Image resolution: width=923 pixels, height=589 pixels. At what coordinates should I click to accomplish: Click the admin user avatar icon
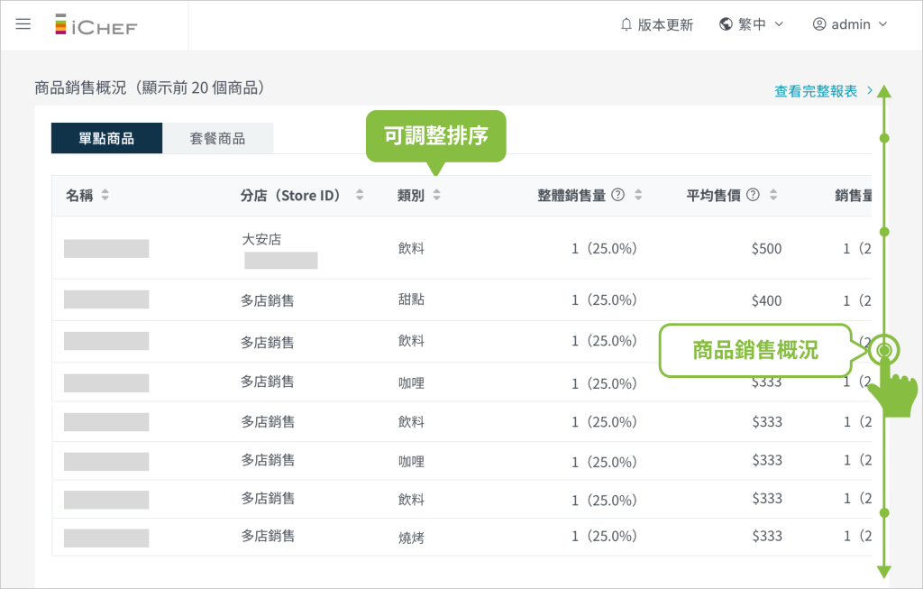819,24
